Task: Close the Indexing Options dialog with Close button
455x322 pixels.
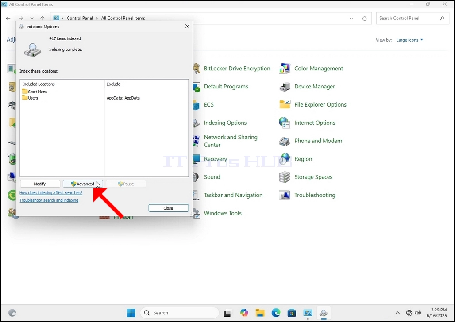Action: (x=168, y=208)
